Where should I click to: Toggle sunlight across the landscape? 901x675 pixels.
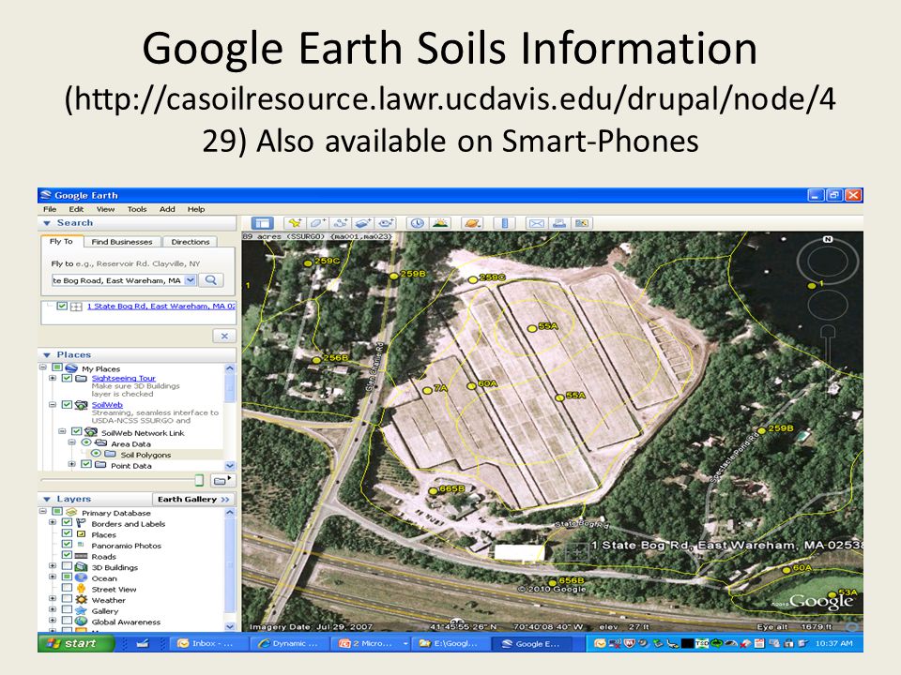(x=439, y=223)
